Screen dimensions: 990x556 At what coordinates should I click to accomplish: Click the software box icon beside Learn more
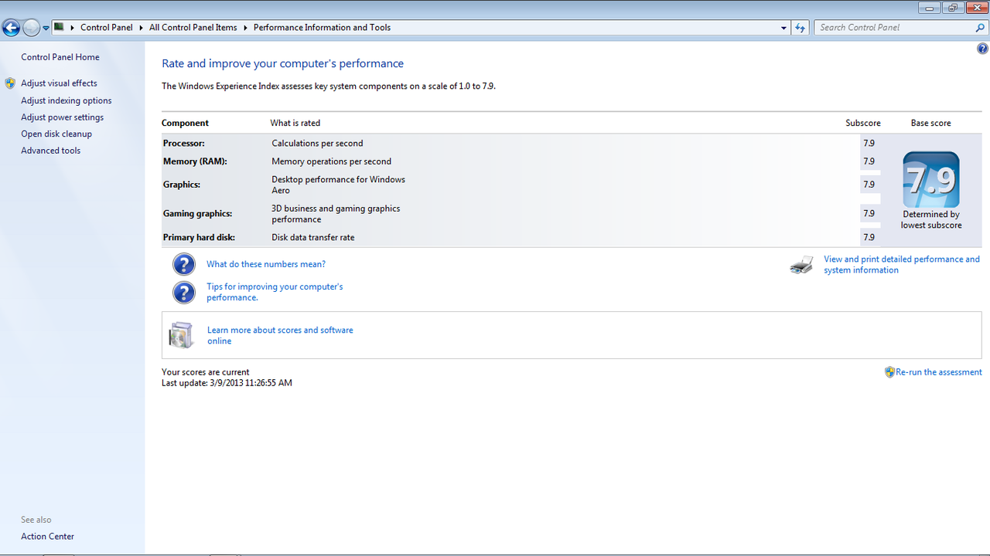pyautogui.click(x=181, y=335)
